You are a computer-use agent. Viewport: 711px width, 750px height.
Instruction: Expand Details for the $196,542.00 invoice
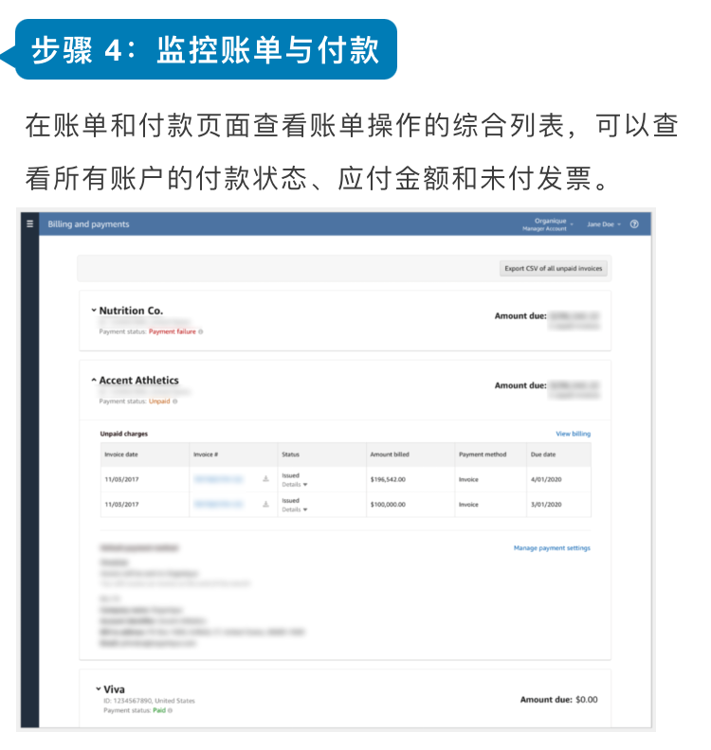point(295,485)
